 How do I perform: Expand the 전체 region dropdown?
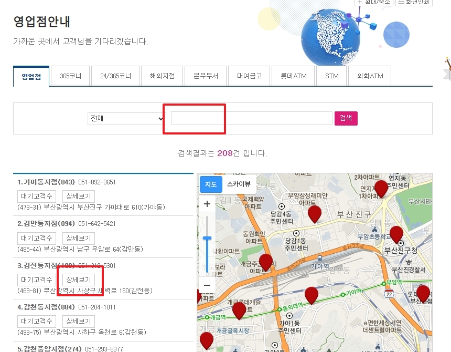pos(127,118)
